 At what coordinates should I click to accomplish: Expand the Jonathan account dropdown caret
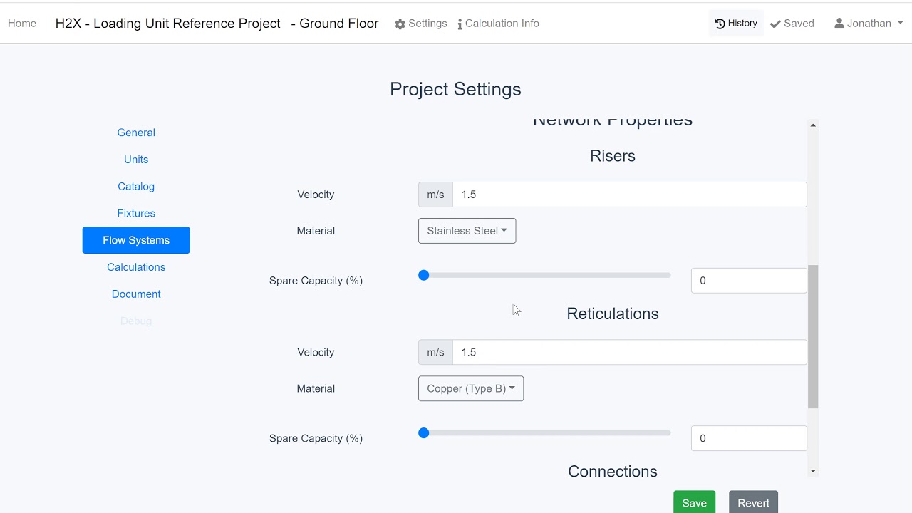click(900, 23)
